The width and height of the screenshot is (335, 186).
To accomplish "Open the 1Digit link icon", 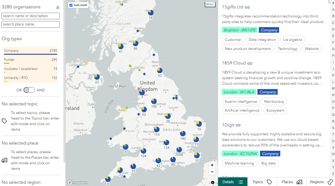I will coord(238,125).
